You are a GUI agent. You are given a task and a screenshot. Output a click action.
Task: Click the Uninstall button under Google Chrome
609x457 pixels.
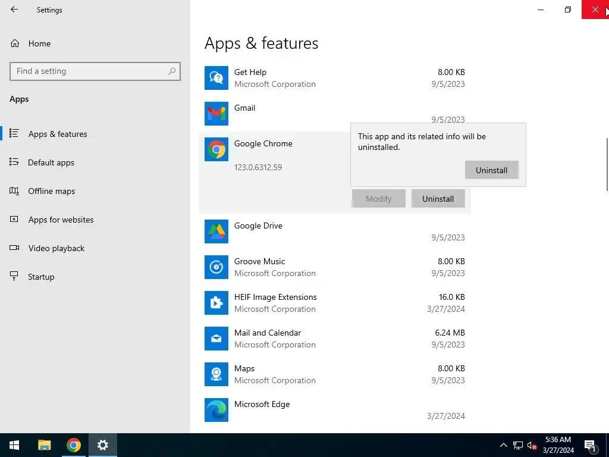click(x=438, y=199)
